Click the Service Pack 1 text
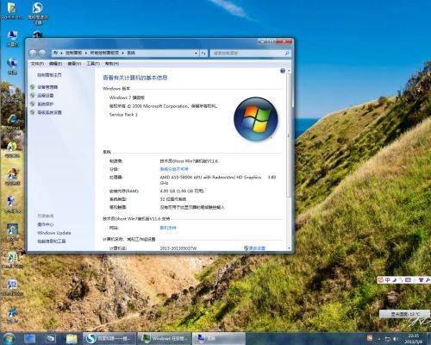 click(123, 115)
